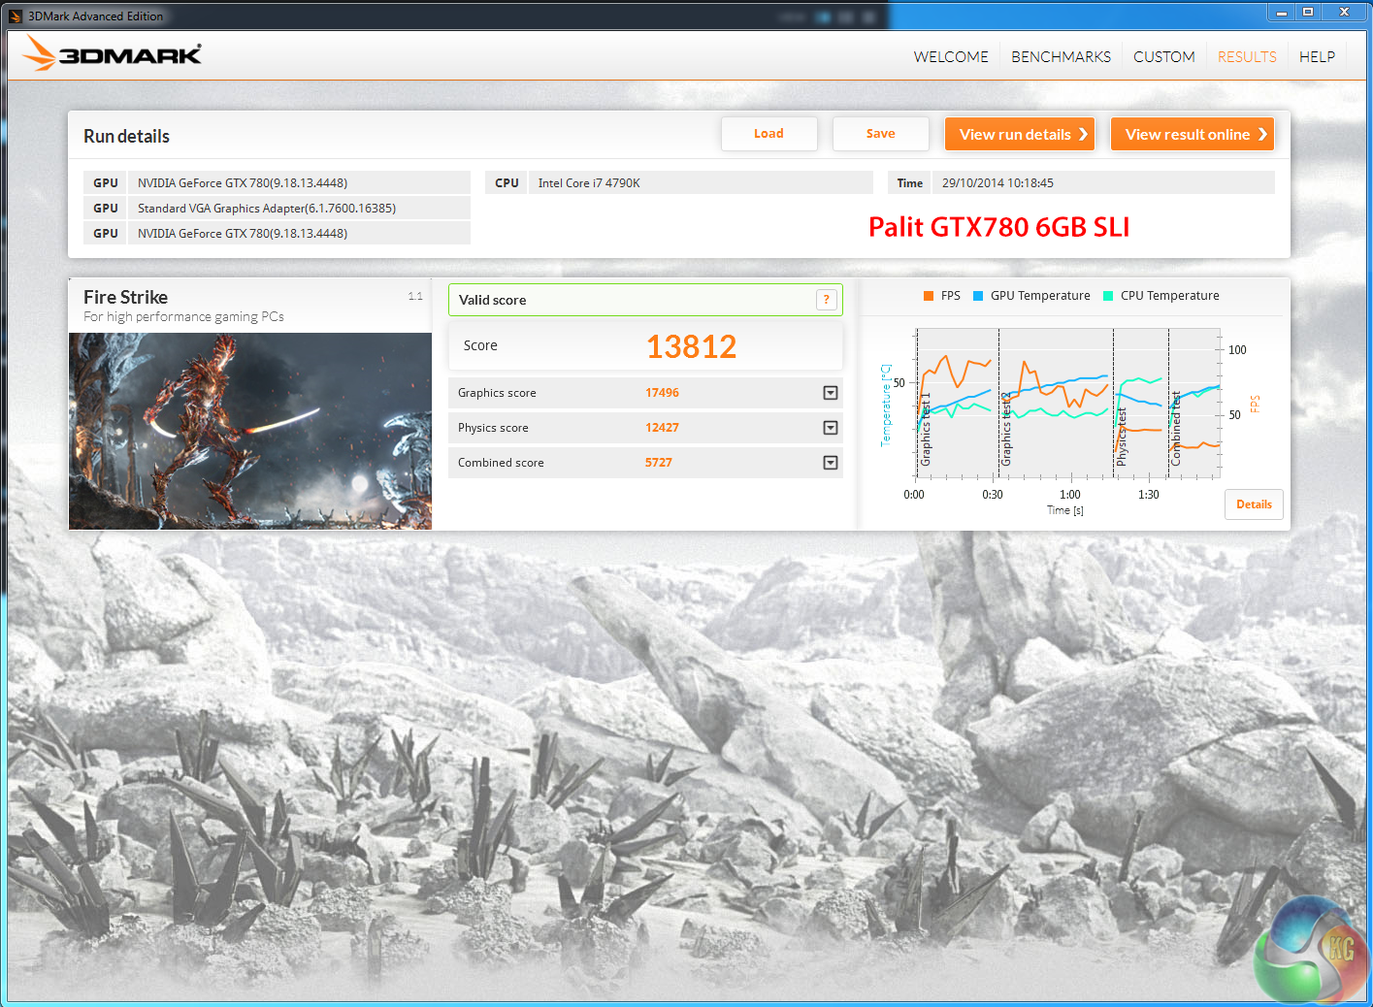Maximize the 3DMark window
Viewport: 1373px width, 1007px height.
coord(1308,13)
